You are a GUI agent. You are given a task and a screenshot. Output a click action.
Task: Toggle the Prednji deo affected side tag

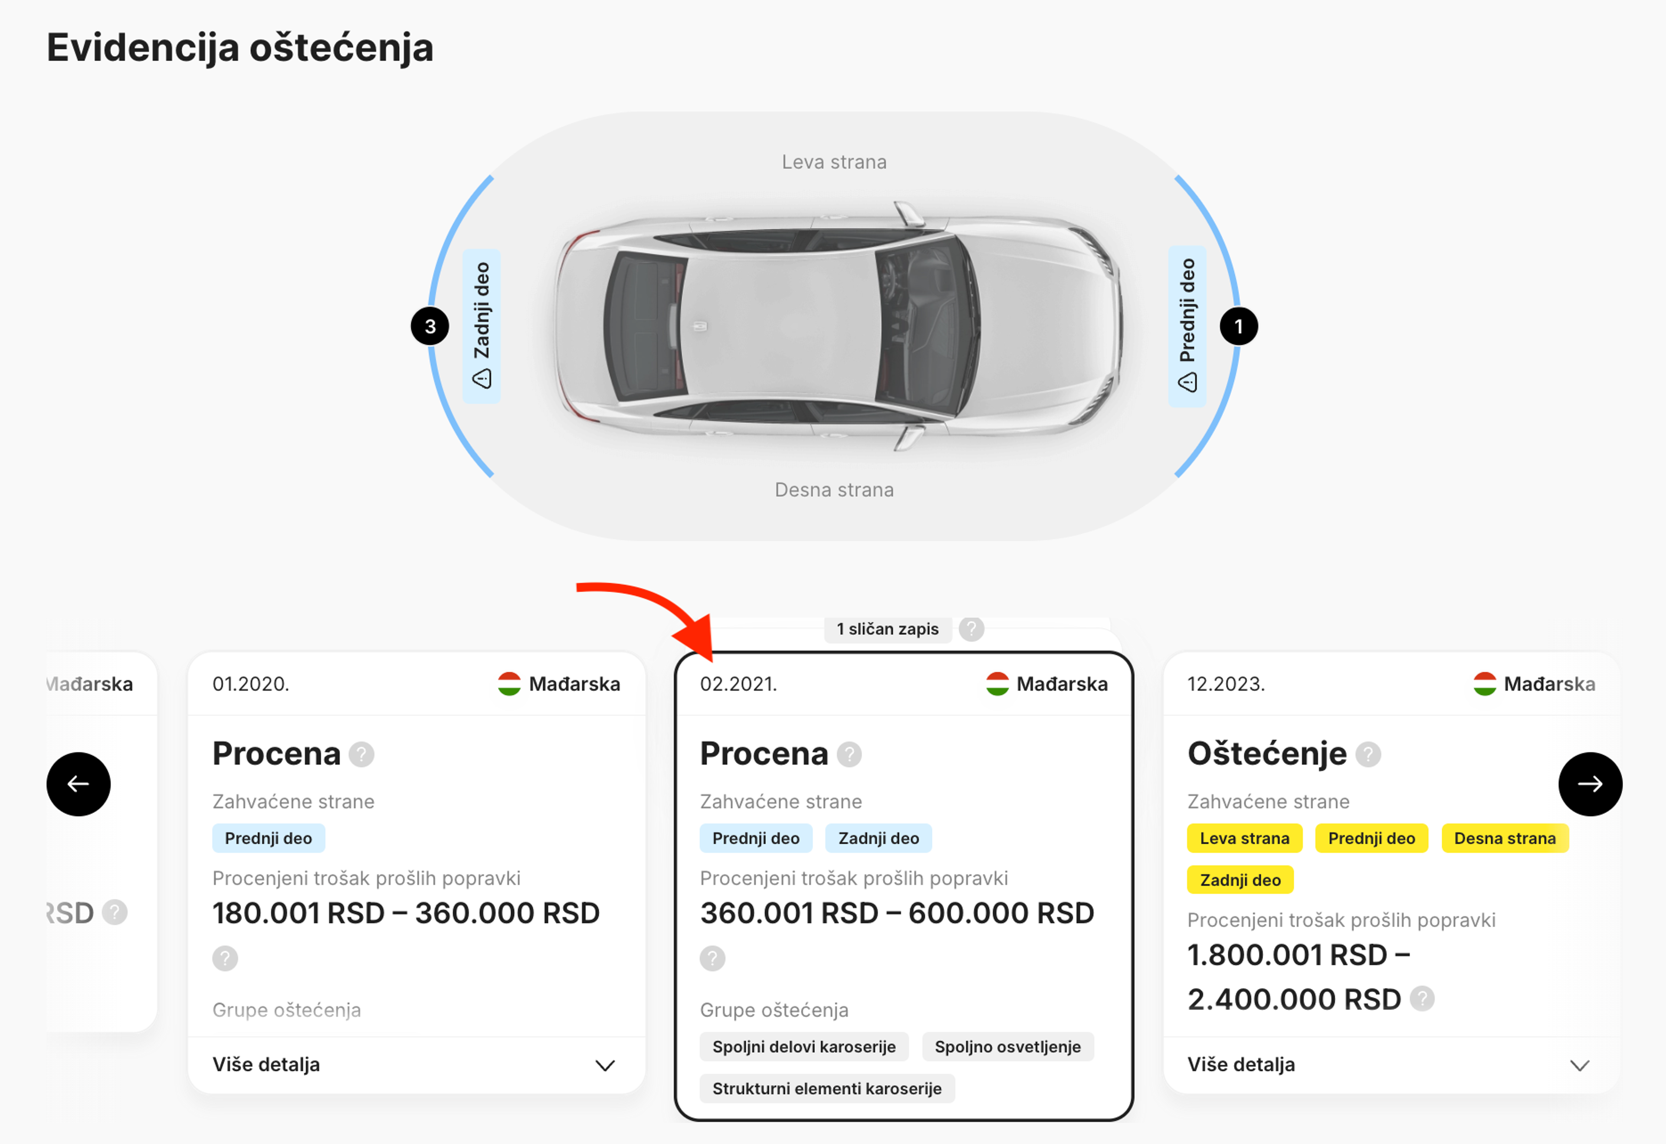[x=756, y=838]
